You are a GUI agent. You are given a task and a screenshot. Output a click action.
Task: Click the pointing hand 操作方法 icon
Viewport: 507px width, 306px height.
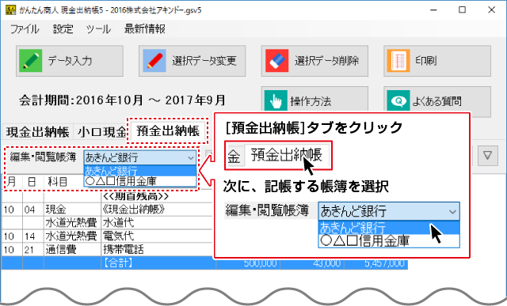pos(276,100)
